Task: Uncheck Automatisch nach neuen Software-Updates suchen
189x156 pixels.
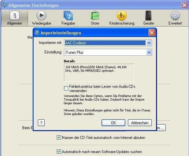Action: pos(59,151)
